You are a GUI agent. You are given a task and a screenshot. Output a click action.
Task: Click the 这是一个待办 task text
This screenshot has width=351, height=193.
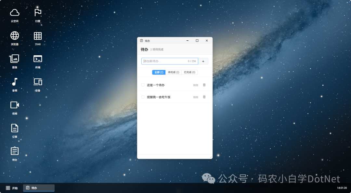point(156,85)
